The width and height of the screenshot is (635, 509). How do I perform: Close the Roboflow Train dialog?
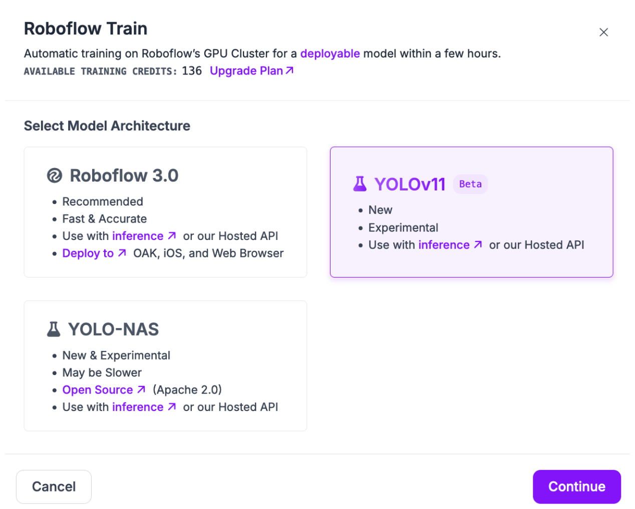click(603, 32)
